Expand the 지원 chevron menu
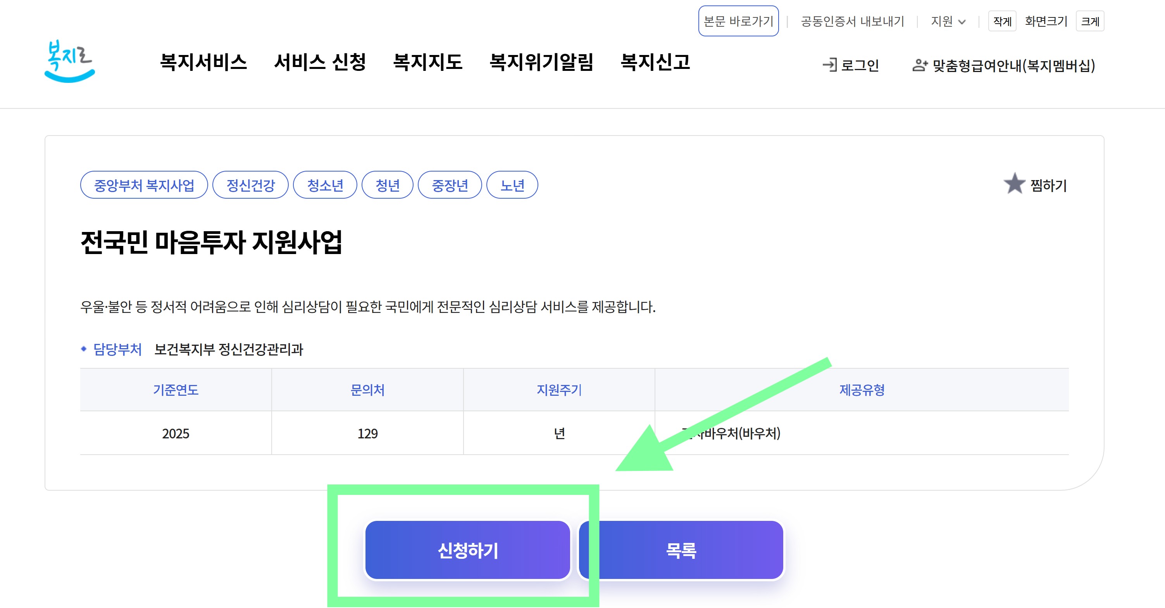 point(963,22)
